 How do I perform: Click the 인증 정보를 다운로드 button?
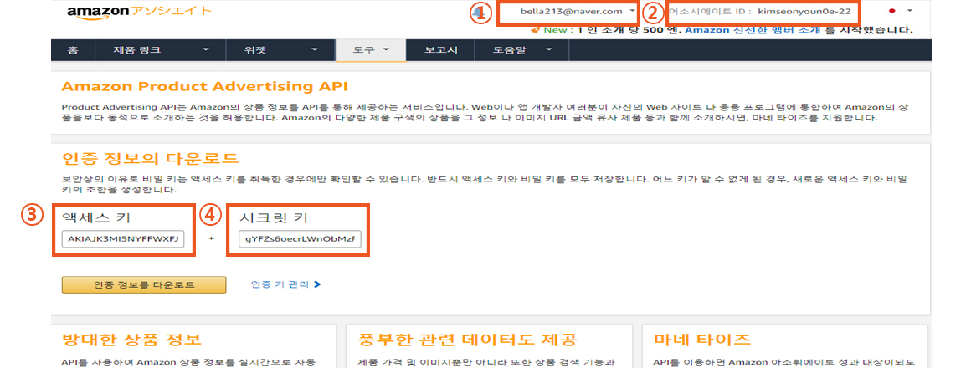point(144,284)
